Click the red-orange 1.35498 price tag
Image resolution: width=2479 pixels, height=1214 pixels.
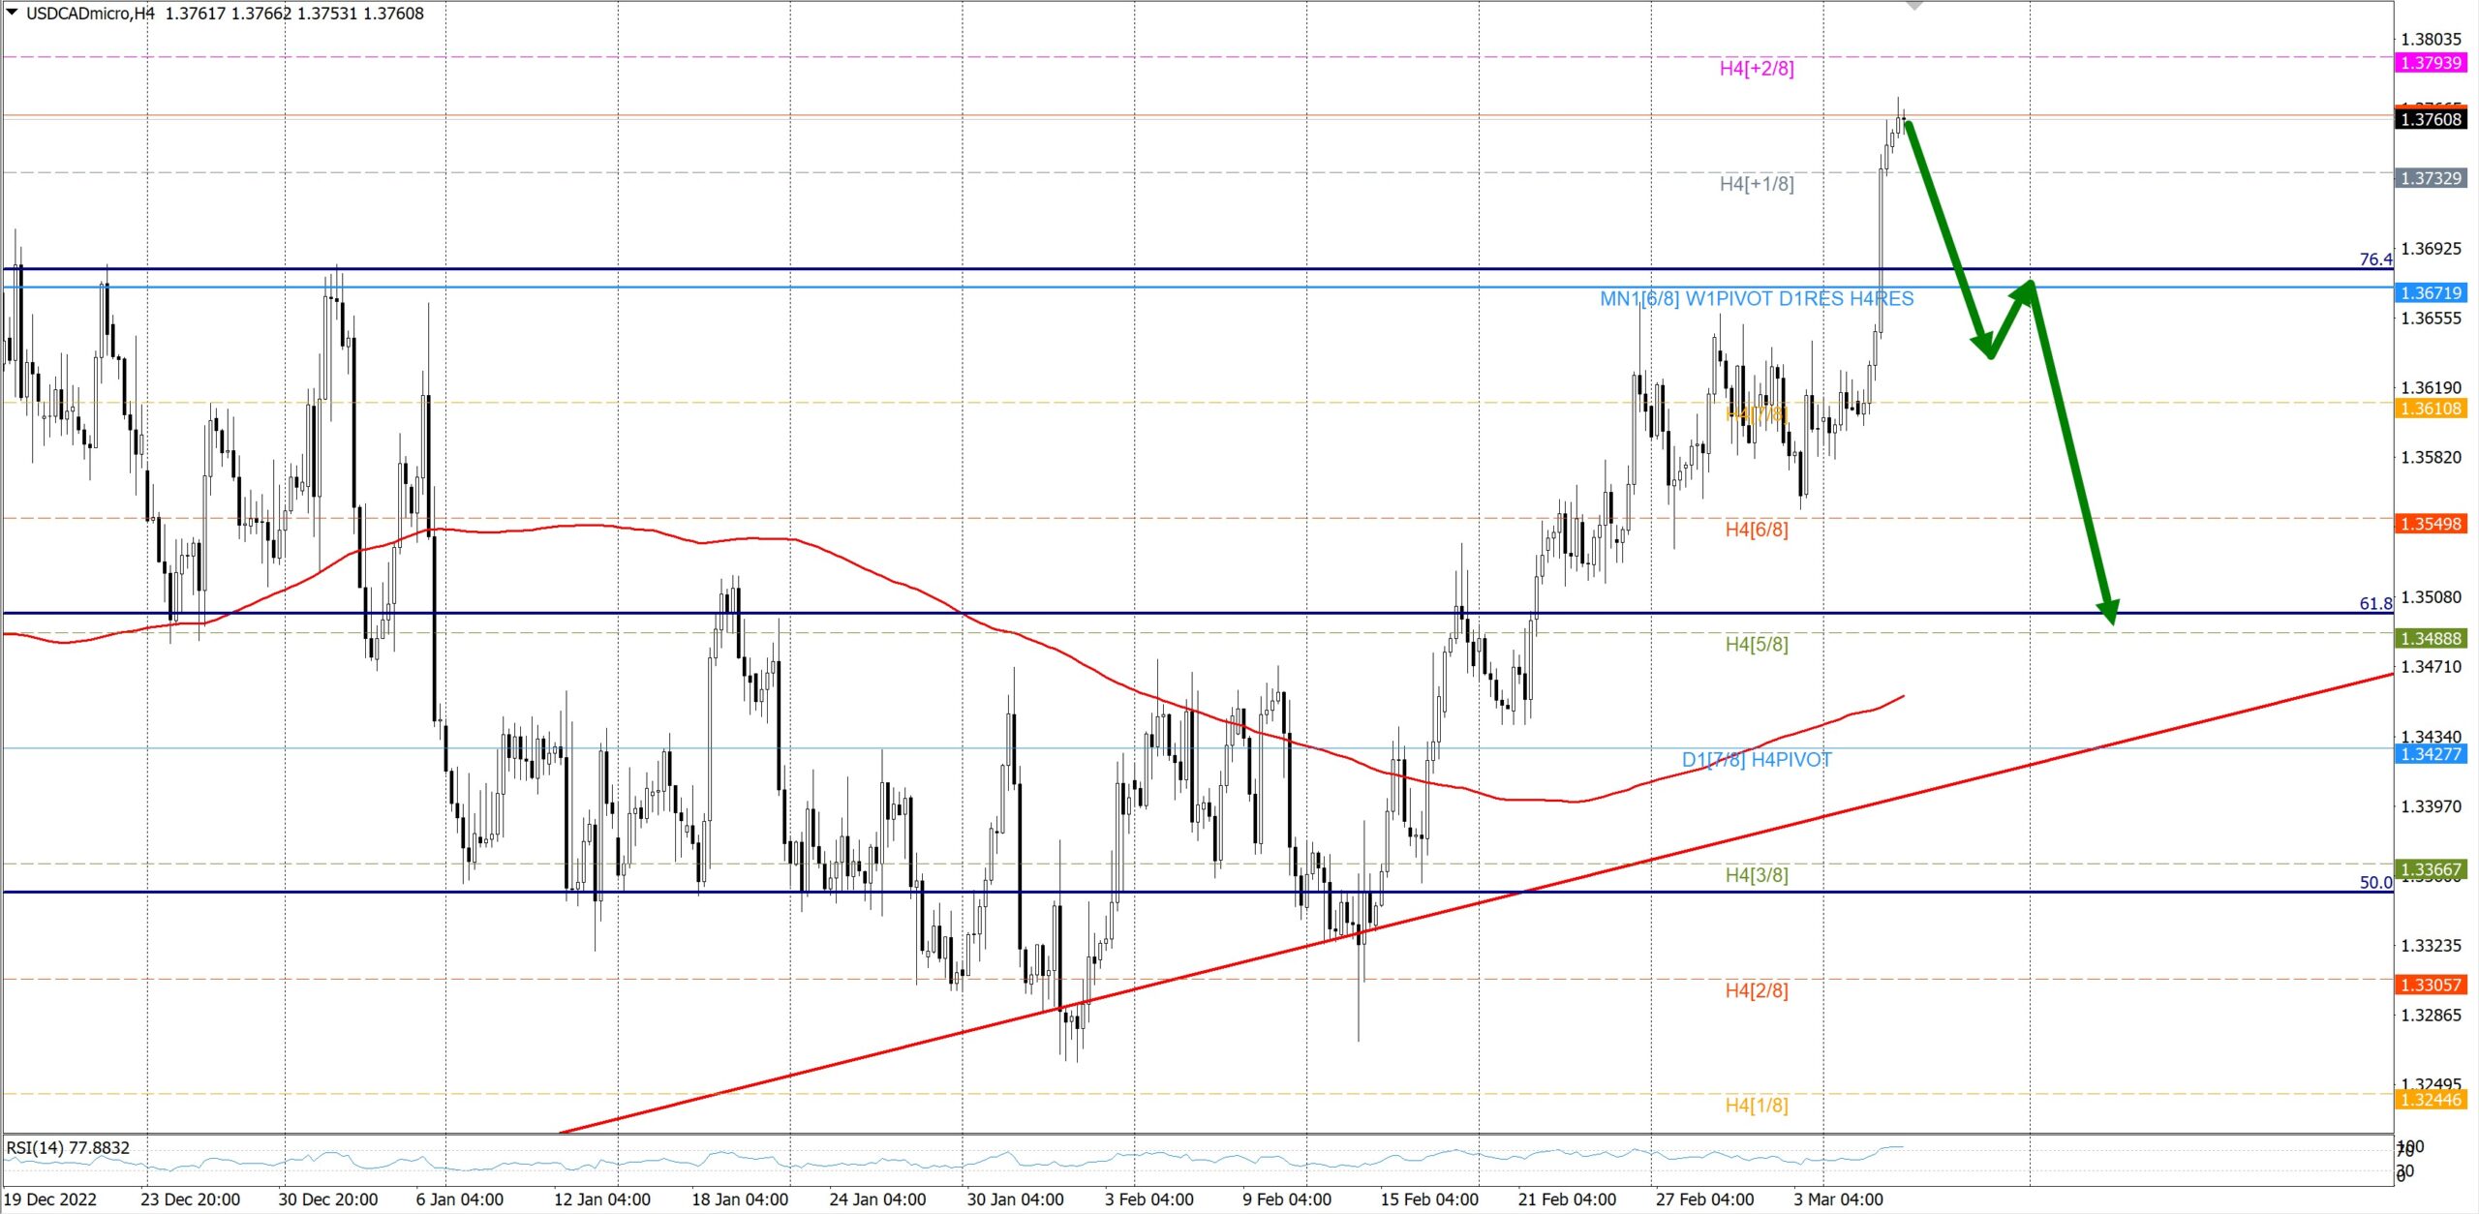point(2431,524)
